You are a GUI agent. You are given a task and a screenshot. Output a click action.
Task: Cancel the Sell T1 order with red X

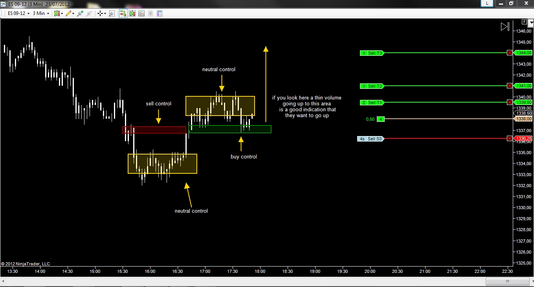click(x=510, y=102)
